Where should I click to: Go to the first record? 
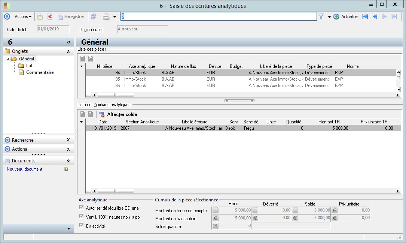point(365,16)
